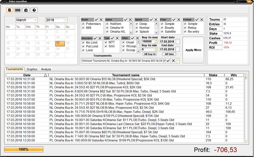Expand the Tournaments list dropdown arrow
The image size is (254, 157).
click(x=178, y=61)
